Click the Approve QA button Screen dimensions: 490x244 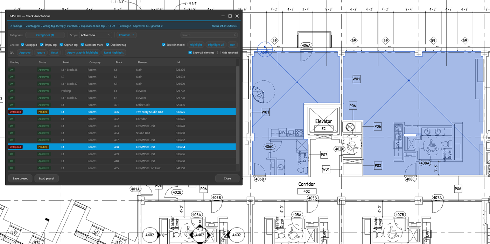point(25,53)
